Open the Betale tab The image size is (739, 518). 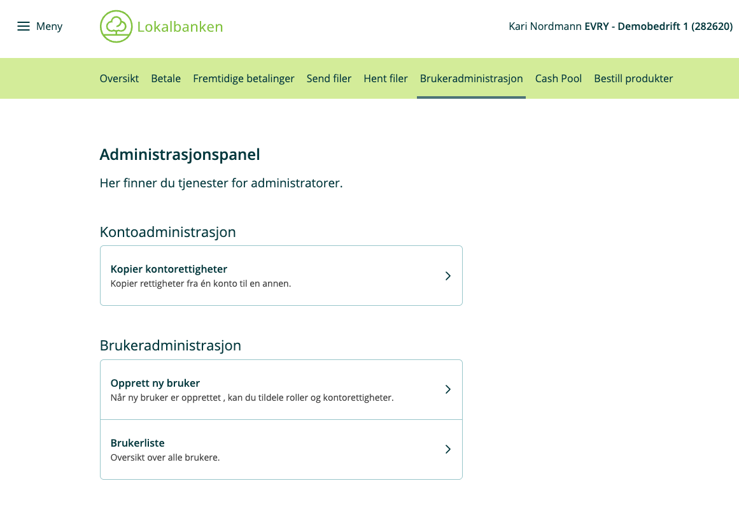166,78
